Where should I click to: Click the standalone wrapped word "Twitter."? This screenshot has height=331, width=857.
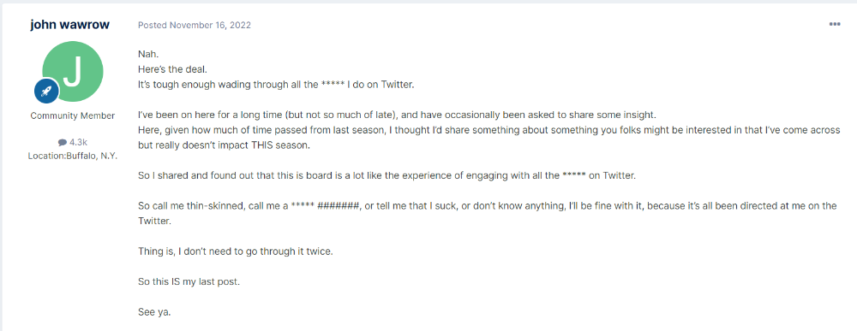click(x=154, y=221)
